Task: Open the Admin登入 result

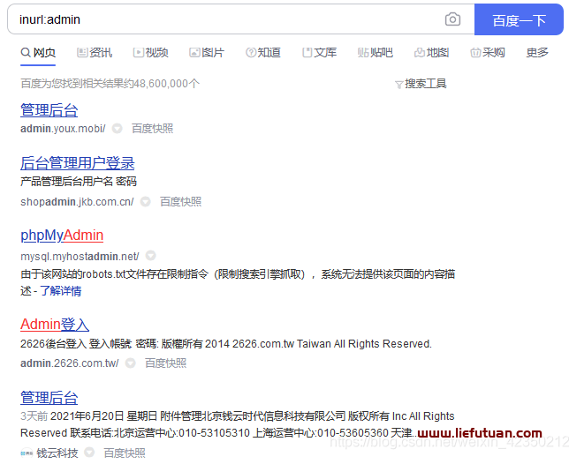Action: point(55,325)
